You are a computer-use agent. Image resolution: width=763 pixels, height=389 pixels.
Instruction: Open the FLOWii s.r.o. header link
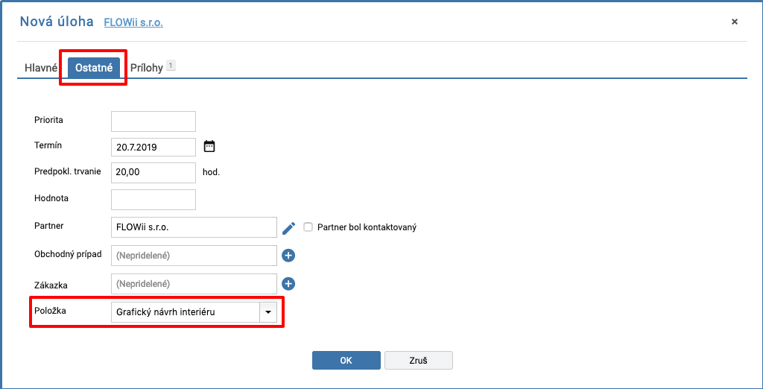click(133, 22)
